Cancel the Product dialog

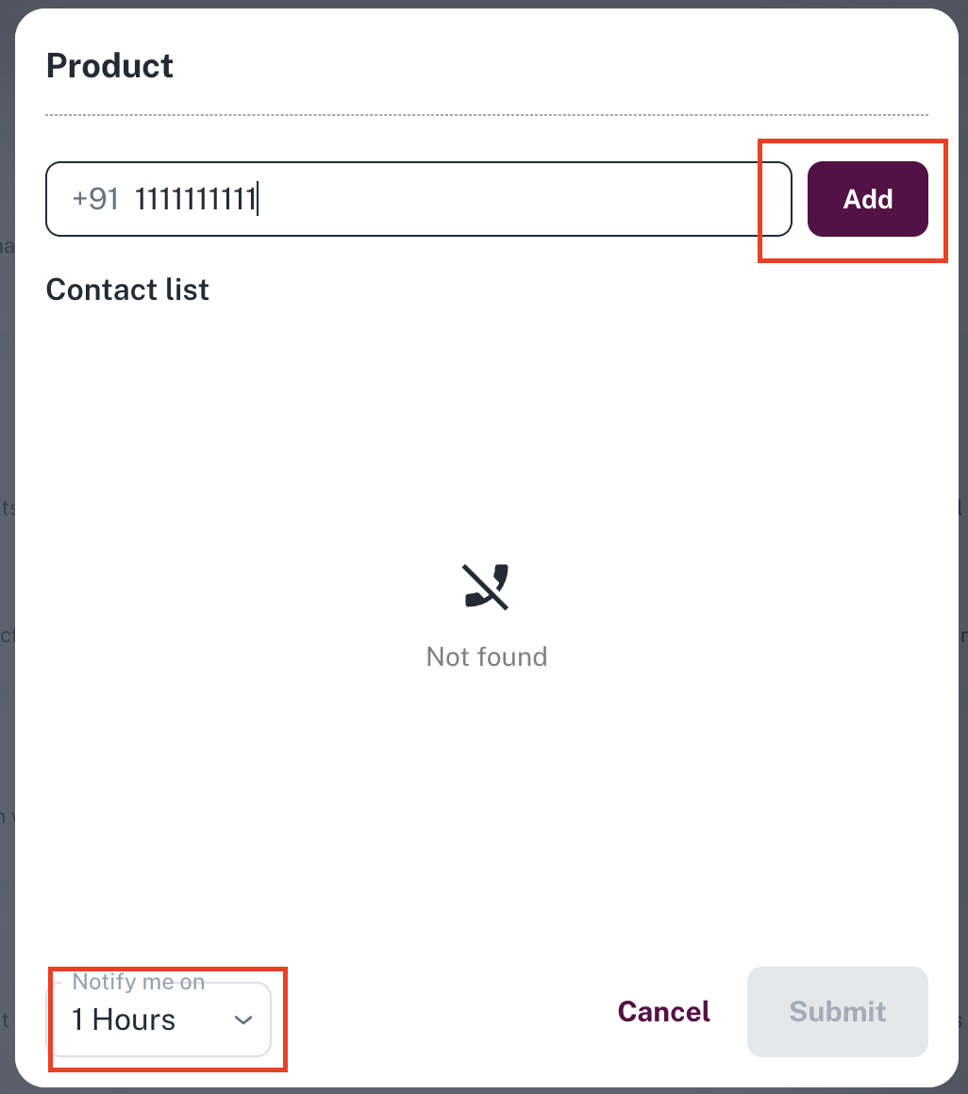(x=663, y=1012)
